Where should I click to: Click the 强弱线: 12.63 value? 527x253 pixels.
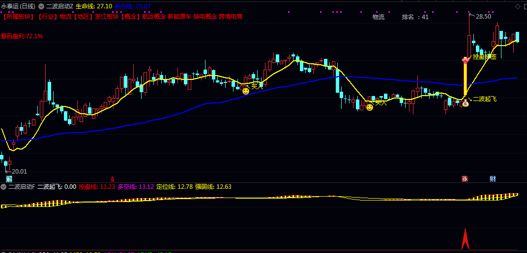213,187
